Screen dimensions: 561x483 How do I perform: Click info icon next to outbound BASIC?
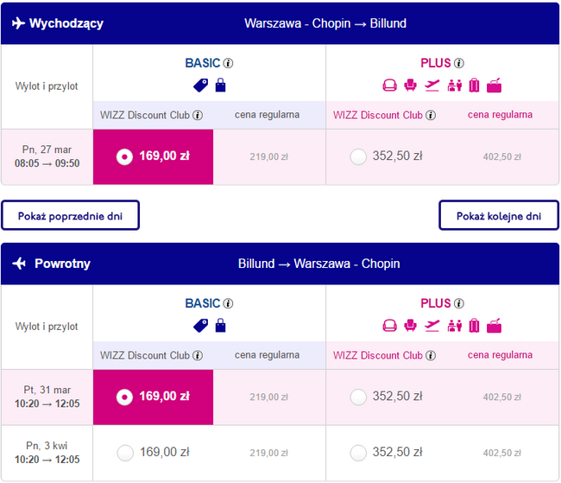(x=229, y=63)
